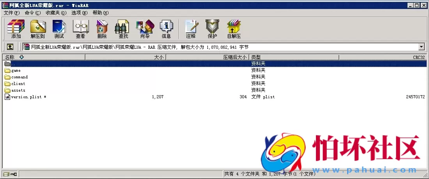Open the Options (选项) menu
The width and height of the screenshot is (429, 179).
click(x=79, y=13)
